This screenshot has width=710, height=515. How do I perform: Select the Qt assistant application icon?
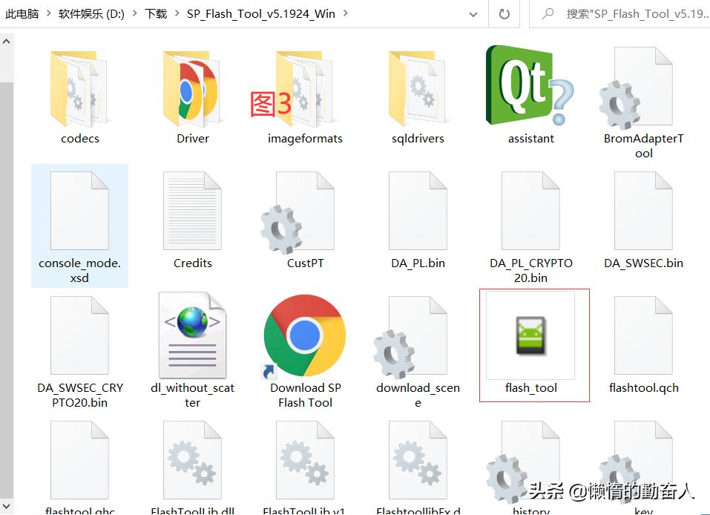tap(530, 85)
